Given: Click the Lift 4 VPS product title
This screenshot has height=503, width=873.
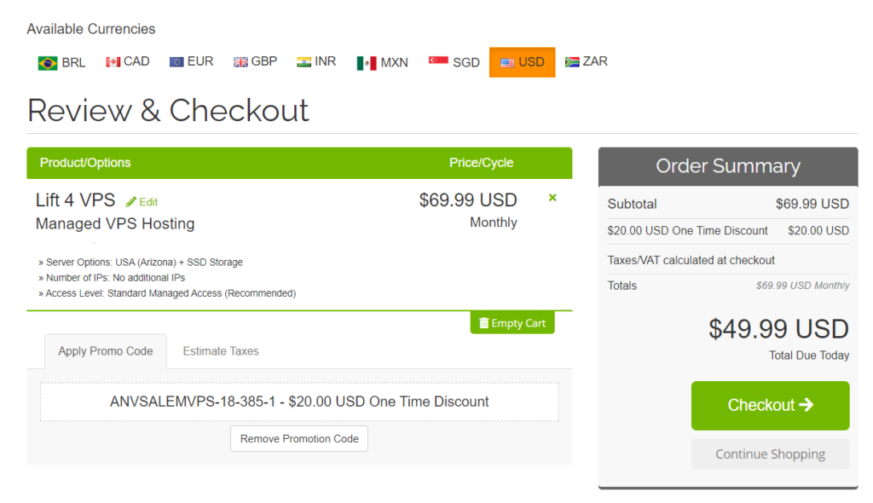Looking at the screenshot, I should pyautogui.click(x=75, y=200).
